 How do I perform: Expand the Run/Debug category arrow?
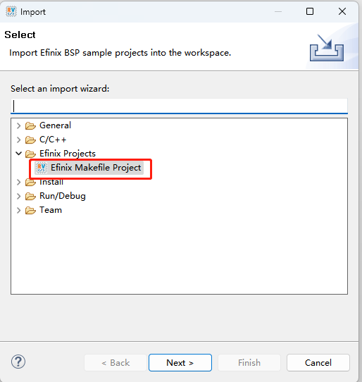19,196
